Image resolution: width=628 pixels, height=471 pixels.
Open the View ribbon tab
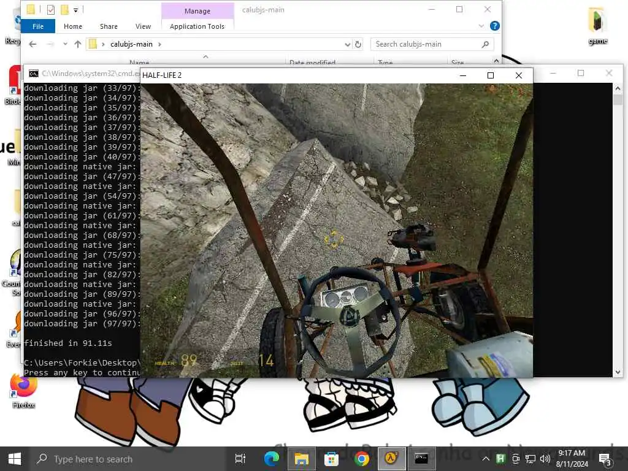143,26
